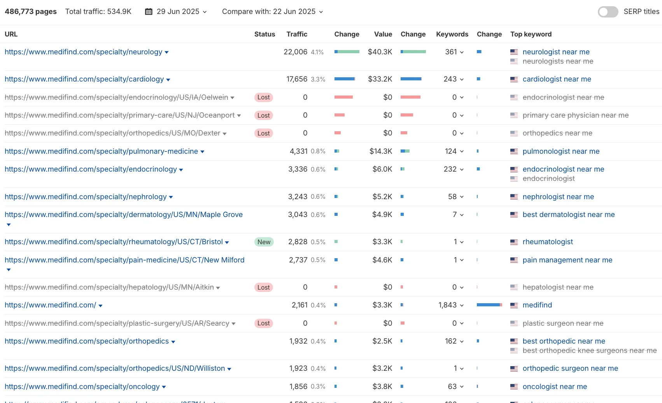
Task: Open the "29 Jun 2025" date dropdown
Action: pyautogui.click(x=205, y=12)
